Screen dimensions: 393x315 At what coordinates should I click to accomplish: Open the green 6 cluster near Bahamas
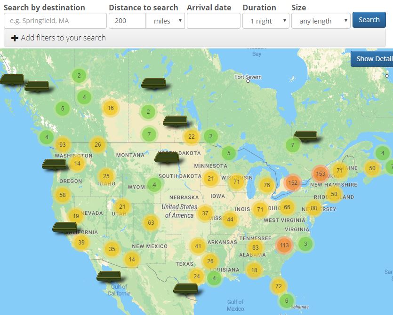coord(287,300)
